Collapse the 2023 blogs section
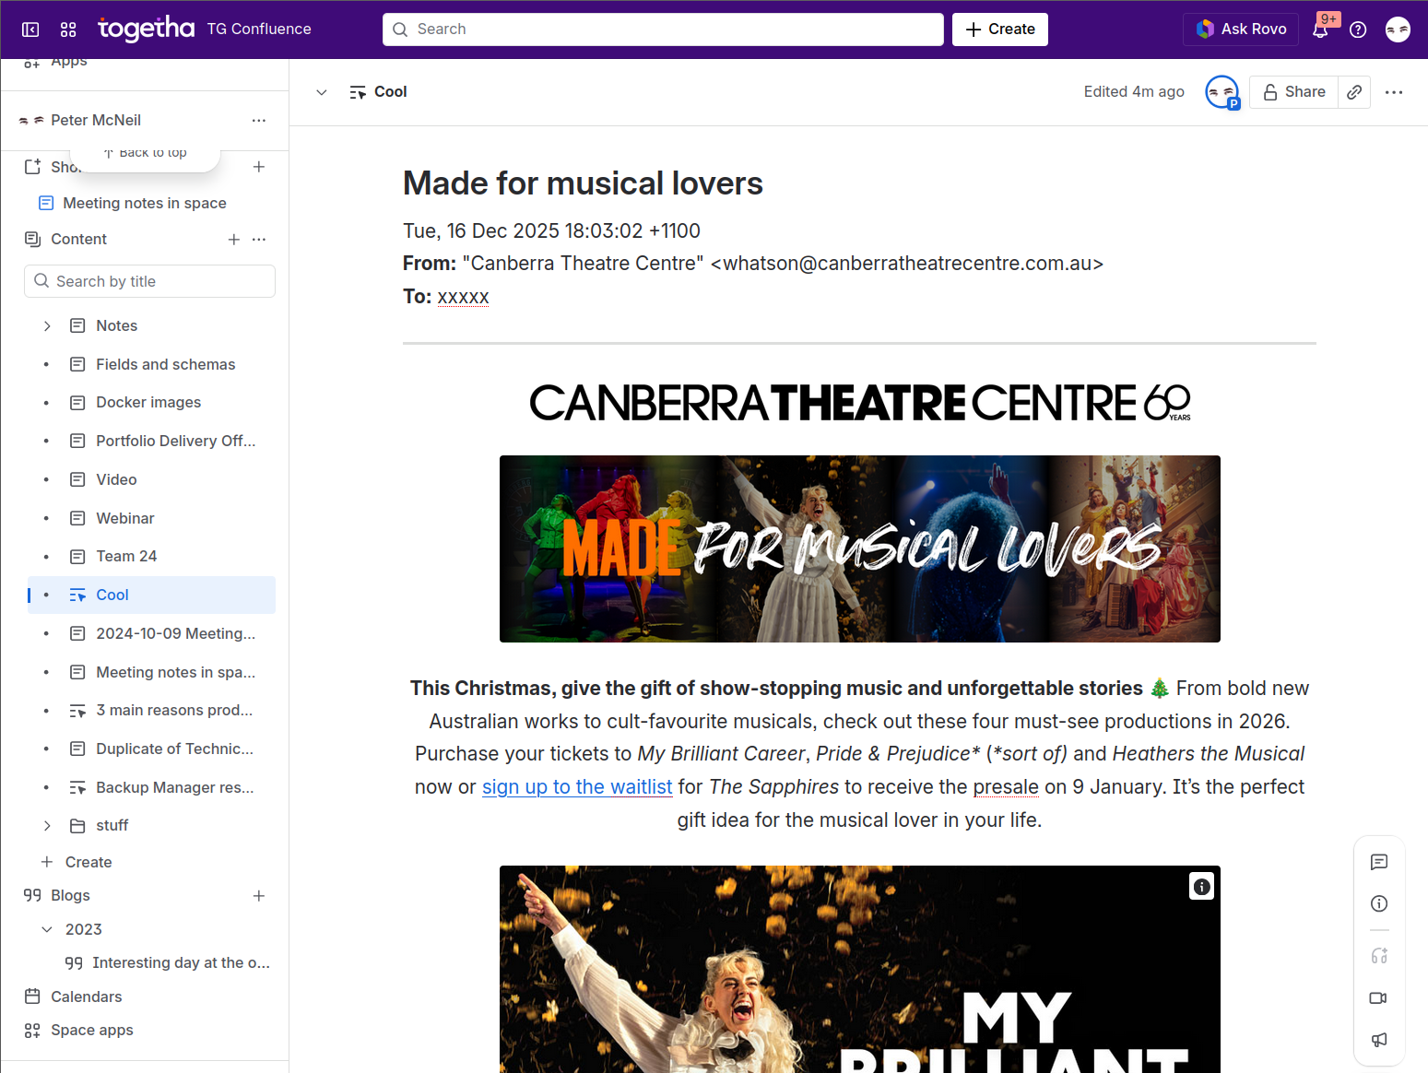This screenshot has width=1428, height=1073. [47, 929]
